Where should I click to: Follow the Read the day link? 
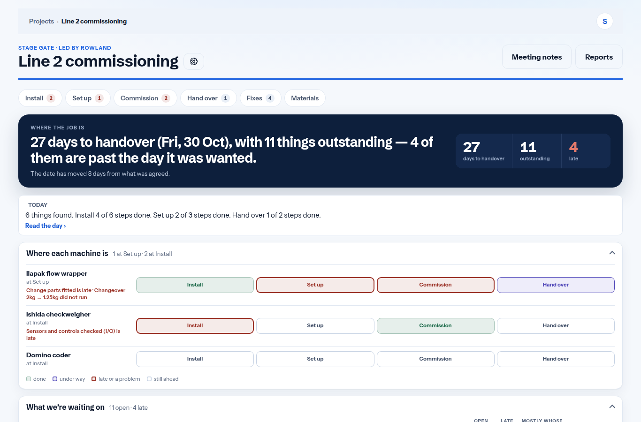tap(46, 226)
